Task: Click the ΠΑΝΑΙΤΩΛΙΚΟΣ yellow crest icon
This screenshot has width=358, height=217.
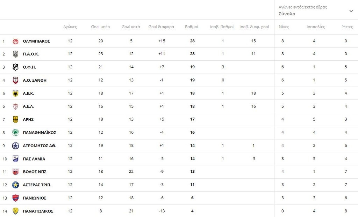Action: tap(15, 211)
